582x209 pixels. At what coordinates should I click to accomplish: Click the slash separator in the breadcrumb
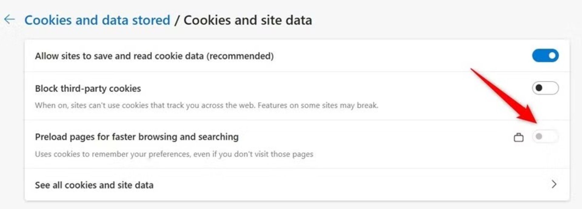coord(177,20)
